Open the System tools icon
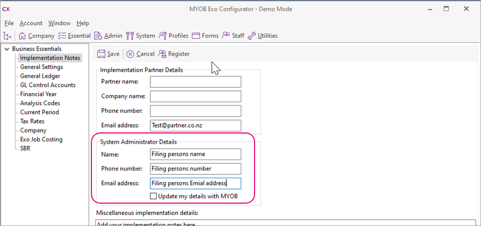The image size is (481, 226). point(130,36)
